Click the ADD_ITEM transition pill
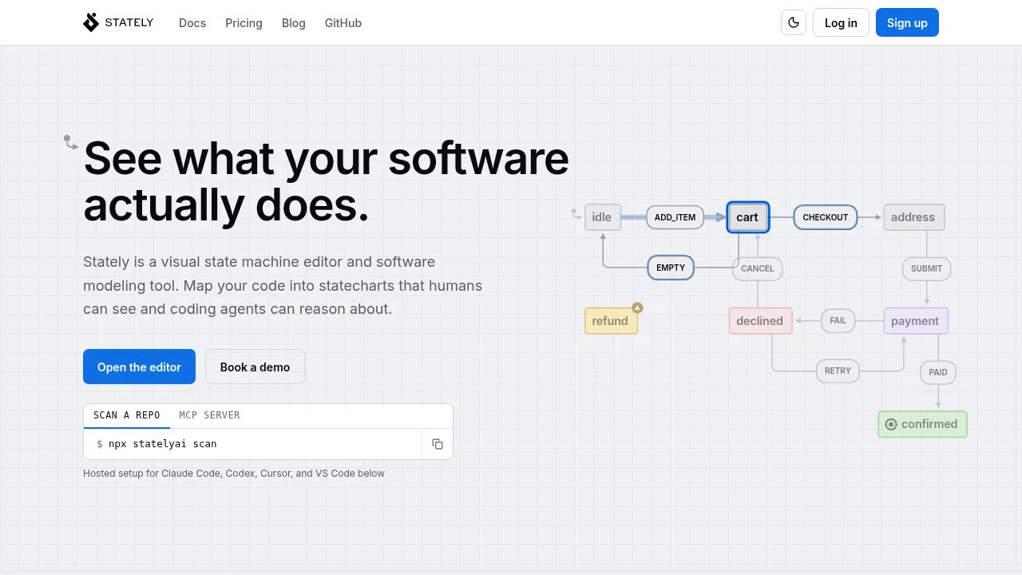1022x575 pixels. coord(675,217)
